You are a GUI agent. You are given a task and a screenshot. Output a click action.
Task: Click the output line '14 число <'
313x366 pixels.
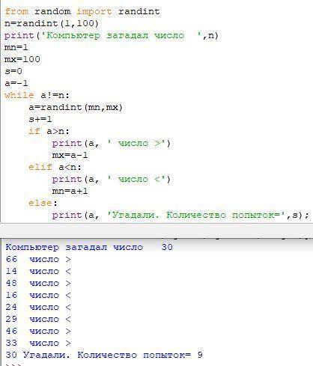tap(38, 271)
